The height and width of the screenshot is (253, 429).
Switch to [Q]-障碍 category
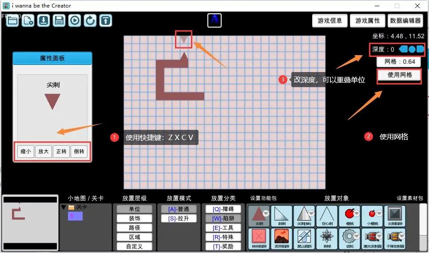coord(223,209)
